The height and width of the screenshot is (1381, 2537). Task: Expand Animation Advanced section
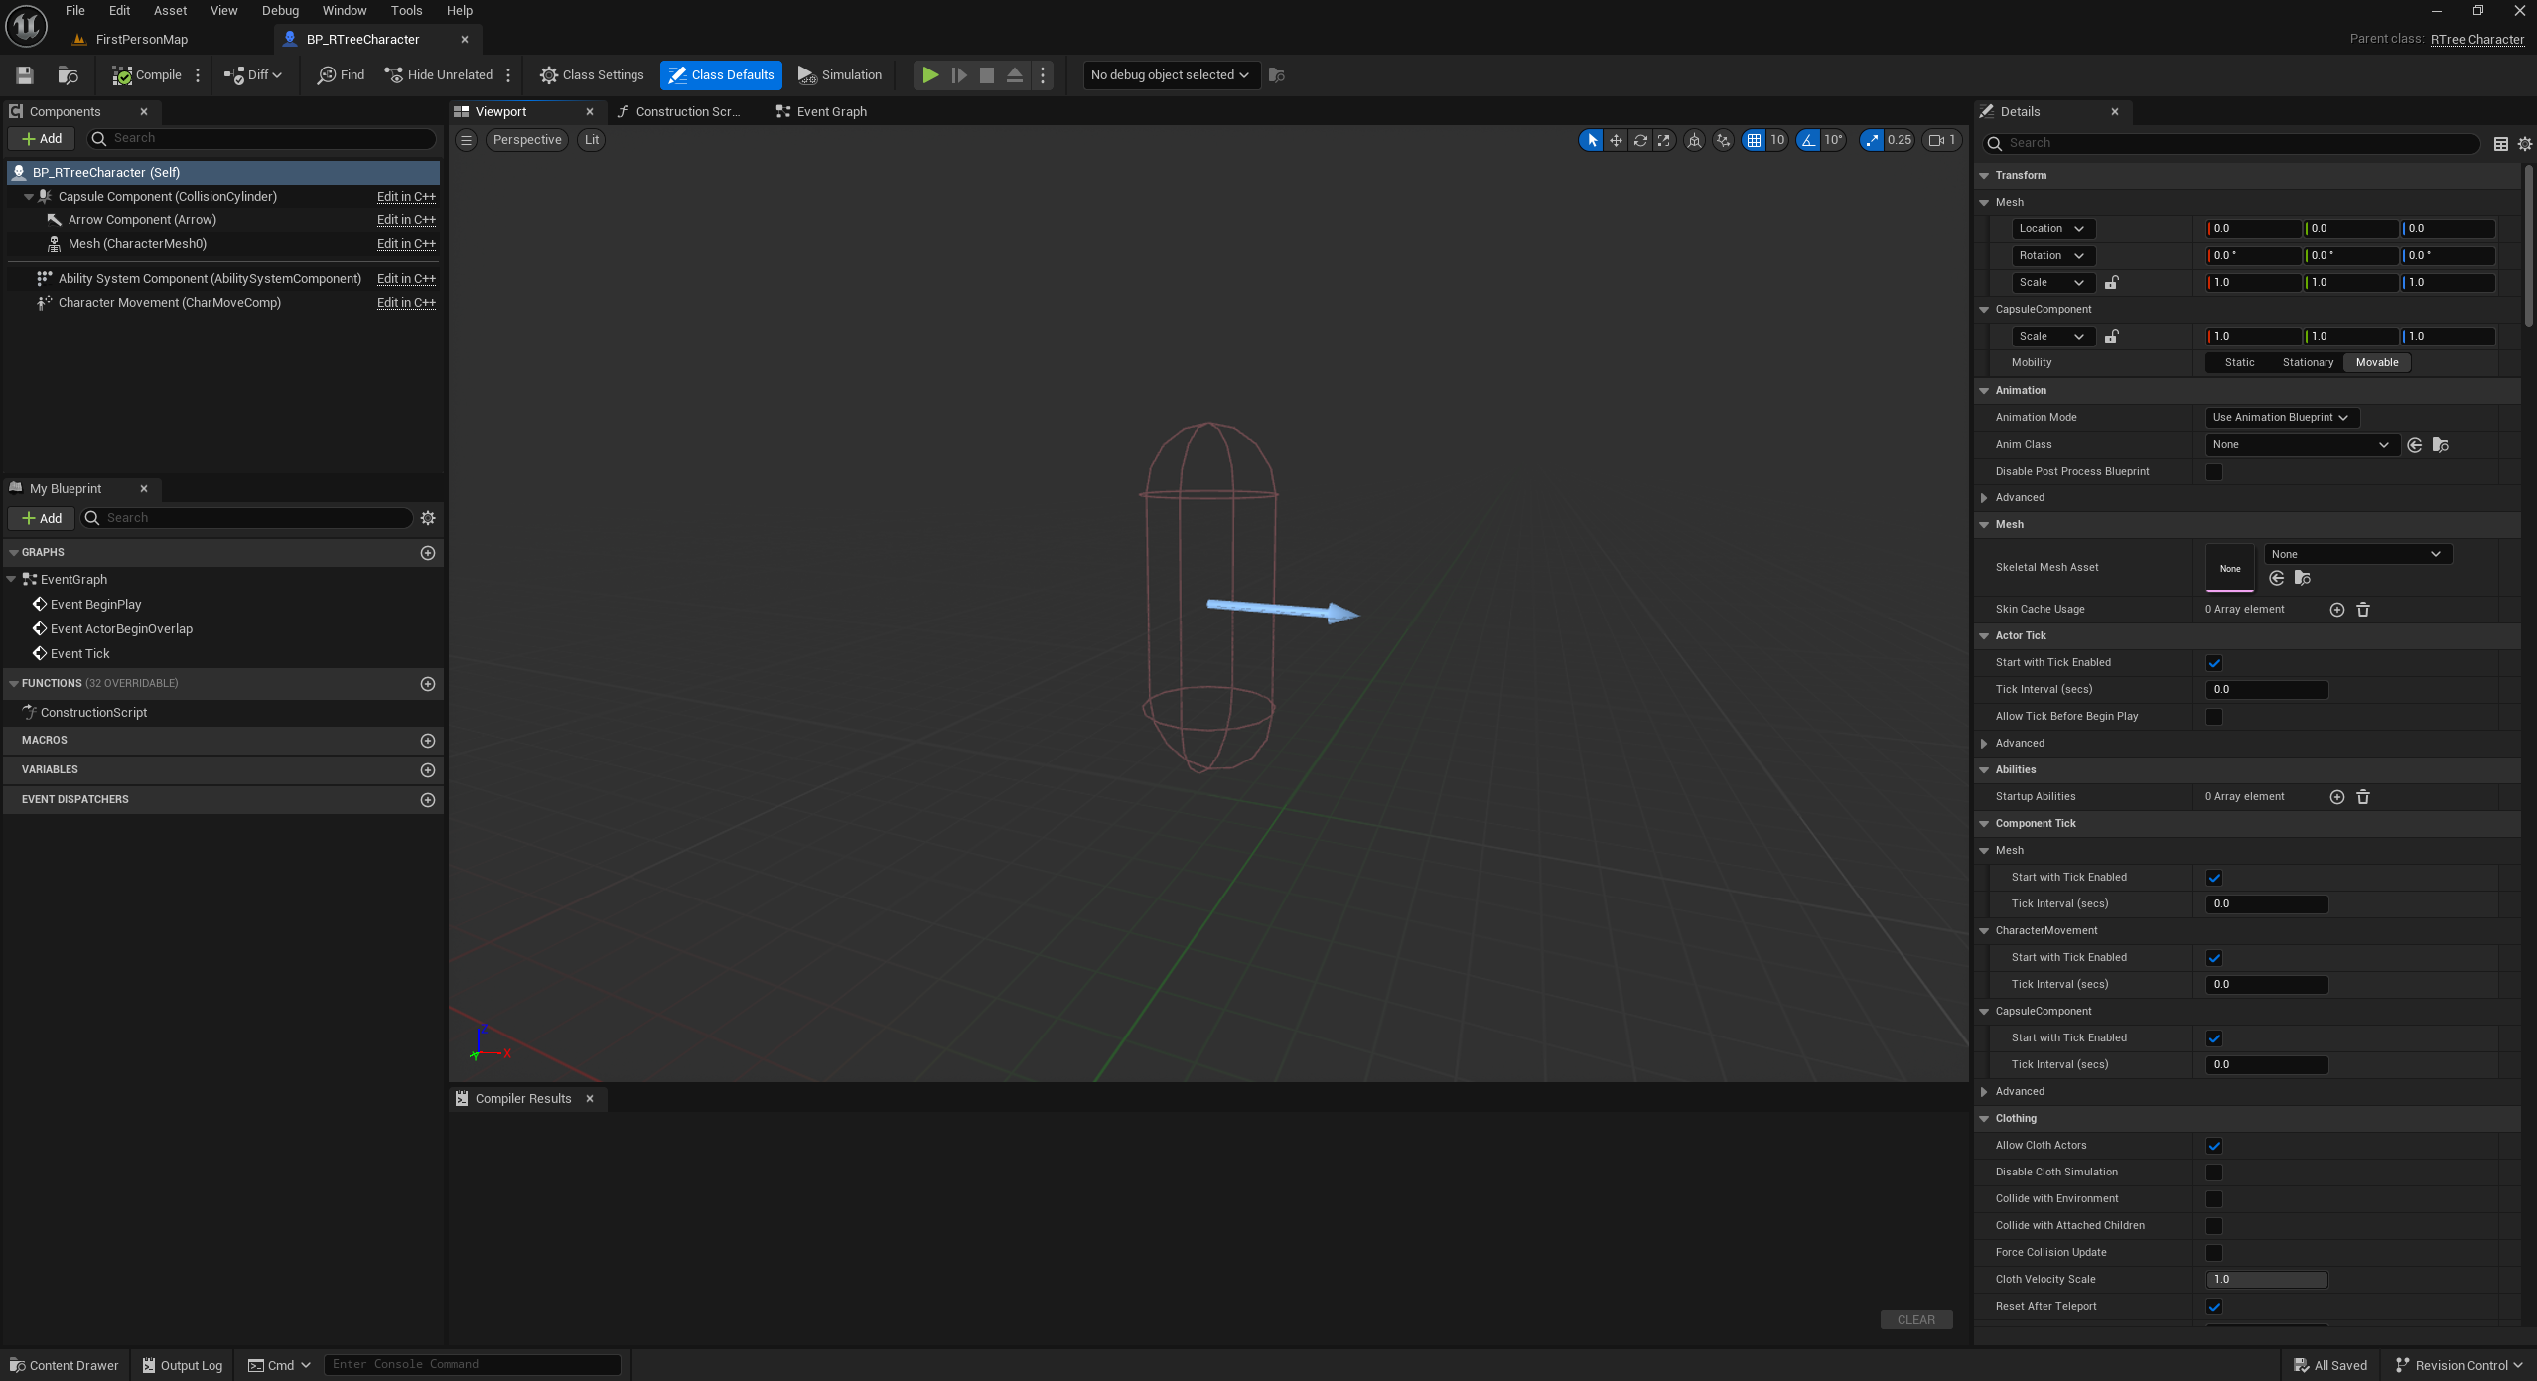[1984, 498]
